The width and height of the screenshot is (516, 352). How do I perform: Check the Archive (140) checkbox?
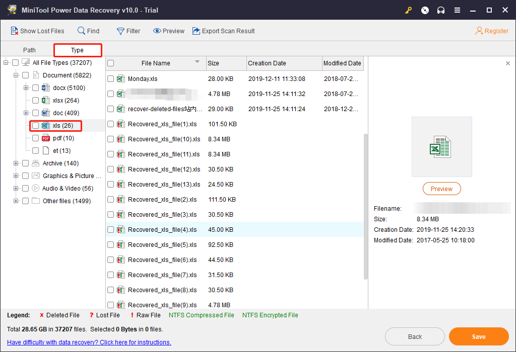25,163
